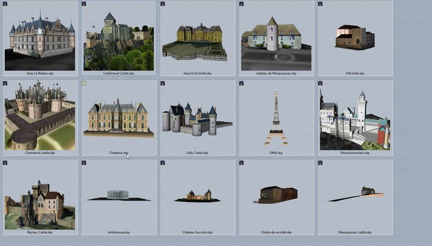Click the light-colored badge icon on Chateaux tile

[x=84, y=83]
